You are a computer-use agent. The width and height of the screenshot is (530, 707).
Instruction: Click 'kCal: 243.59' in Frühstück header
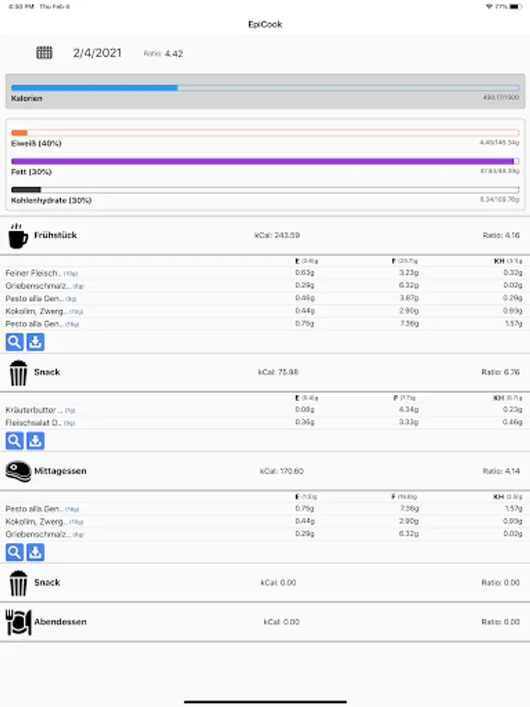tap(277, 236)
